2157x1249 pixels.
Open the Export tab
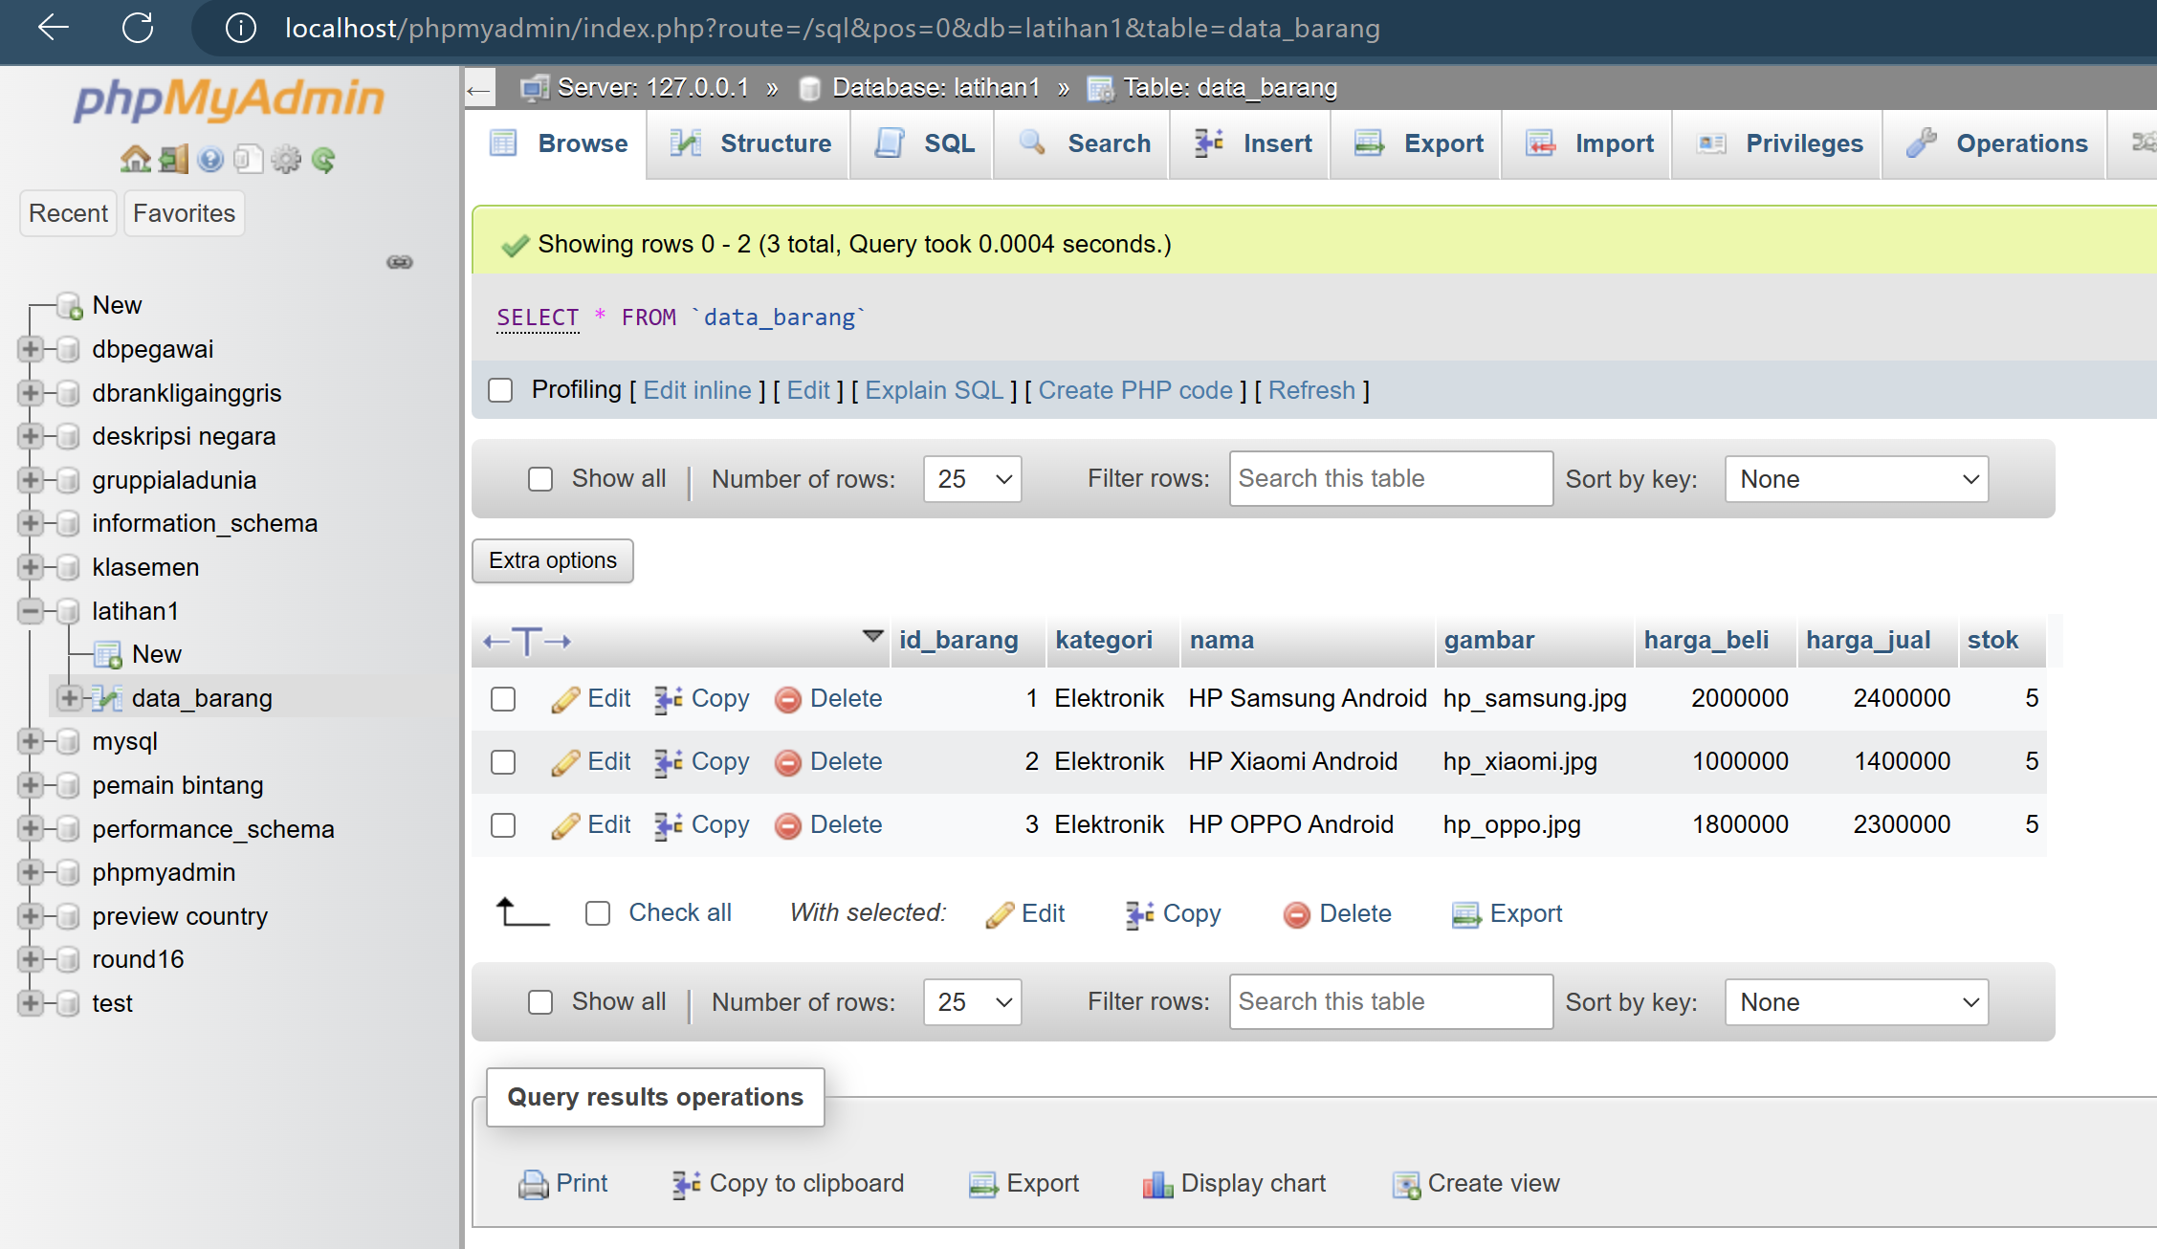1420,143
